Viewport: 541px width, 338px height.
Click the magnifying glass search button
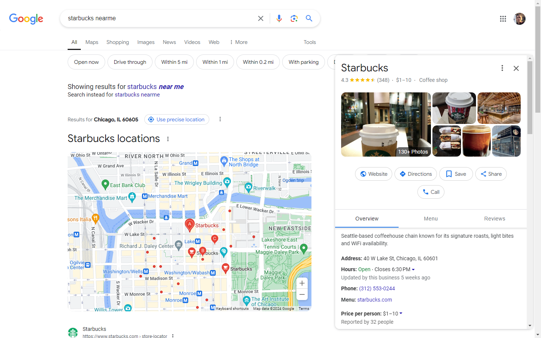[x=309, y=18]
